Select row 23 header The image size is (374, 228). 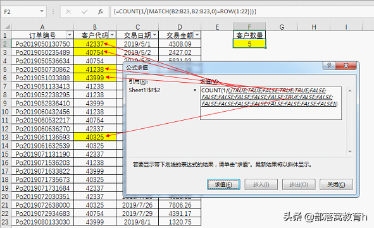point(5,222)
